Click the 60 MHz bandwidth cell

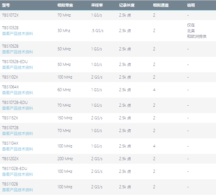click(64, 90)
